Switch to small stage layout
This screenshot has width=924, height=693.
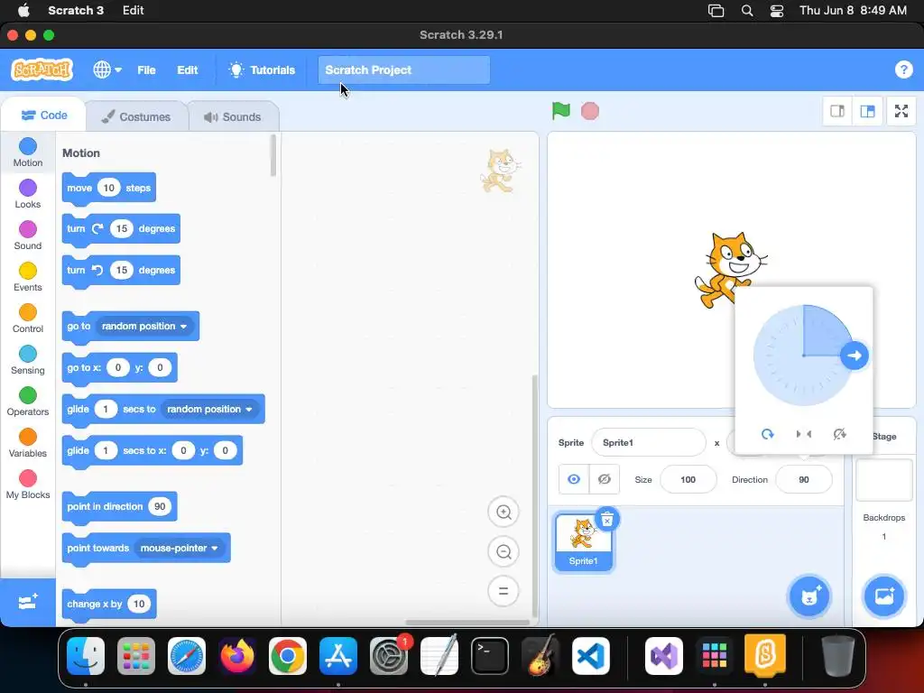pos(837,111)
